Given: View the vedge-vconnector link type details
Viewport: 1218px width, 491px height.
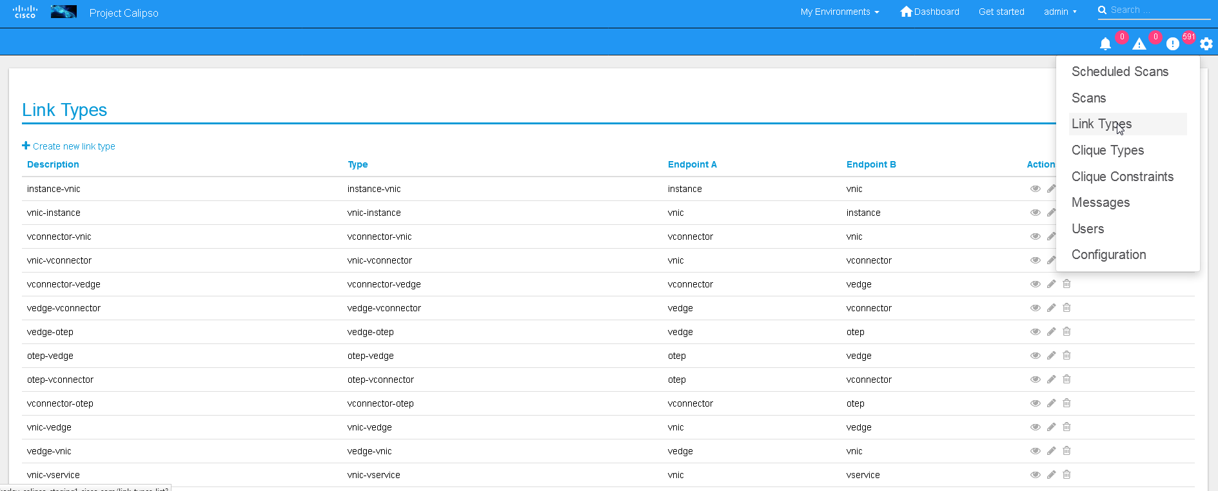Looking at the screenshot, I should click(x=1035, y=308).
